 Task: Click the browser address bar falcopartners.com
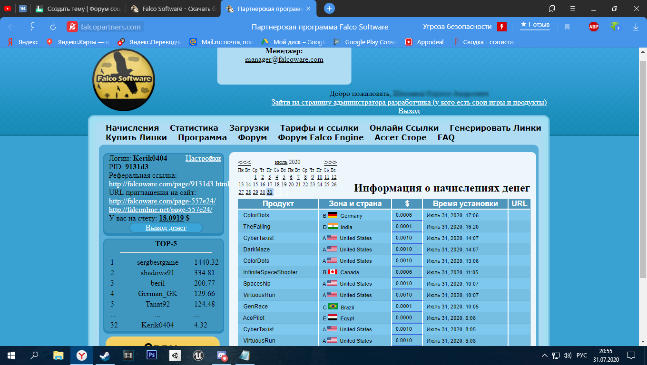[x=110, y=27]
